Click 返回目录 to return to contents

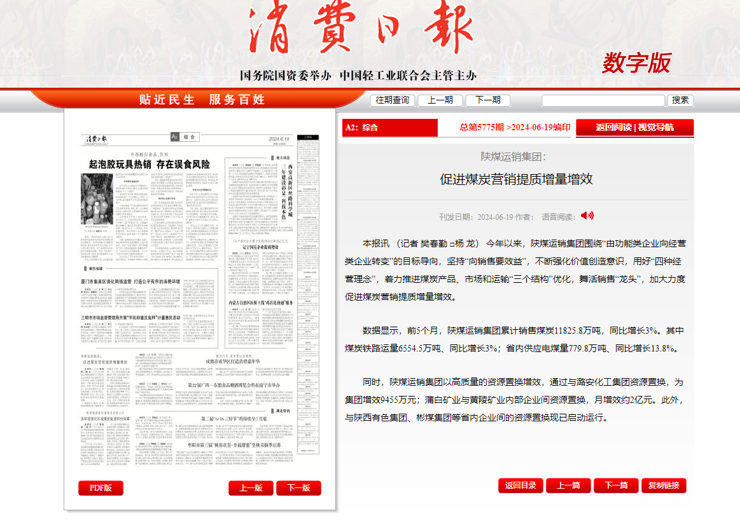click(520, 486)
